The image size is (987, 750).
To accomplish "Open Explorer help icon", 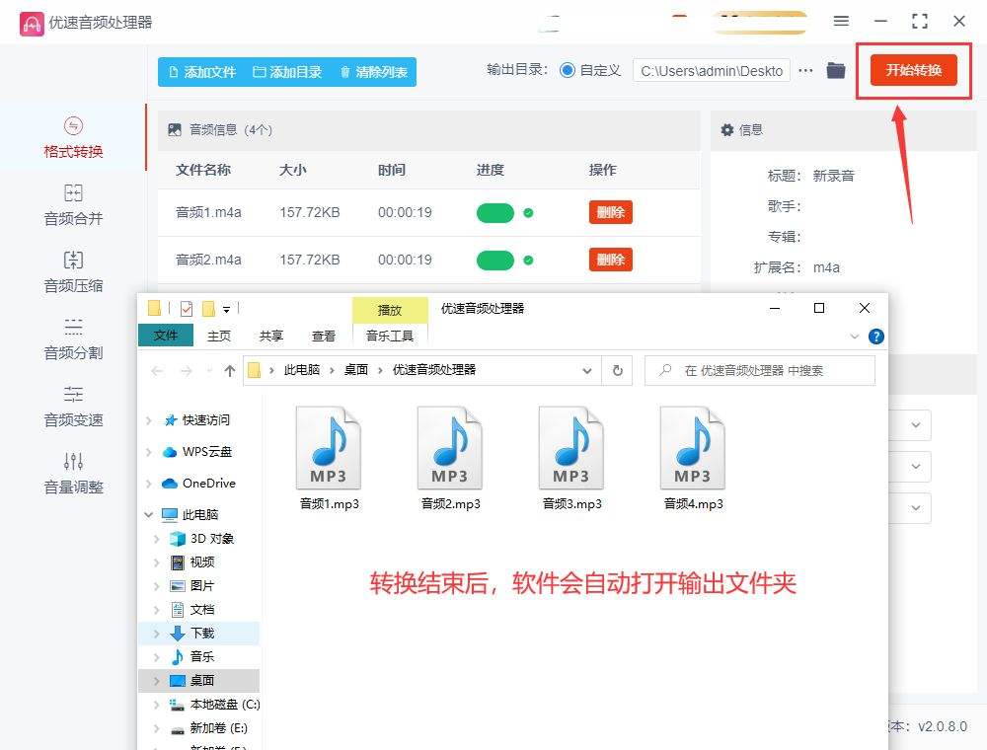I will pyautogui.click(x=875, y=337).
